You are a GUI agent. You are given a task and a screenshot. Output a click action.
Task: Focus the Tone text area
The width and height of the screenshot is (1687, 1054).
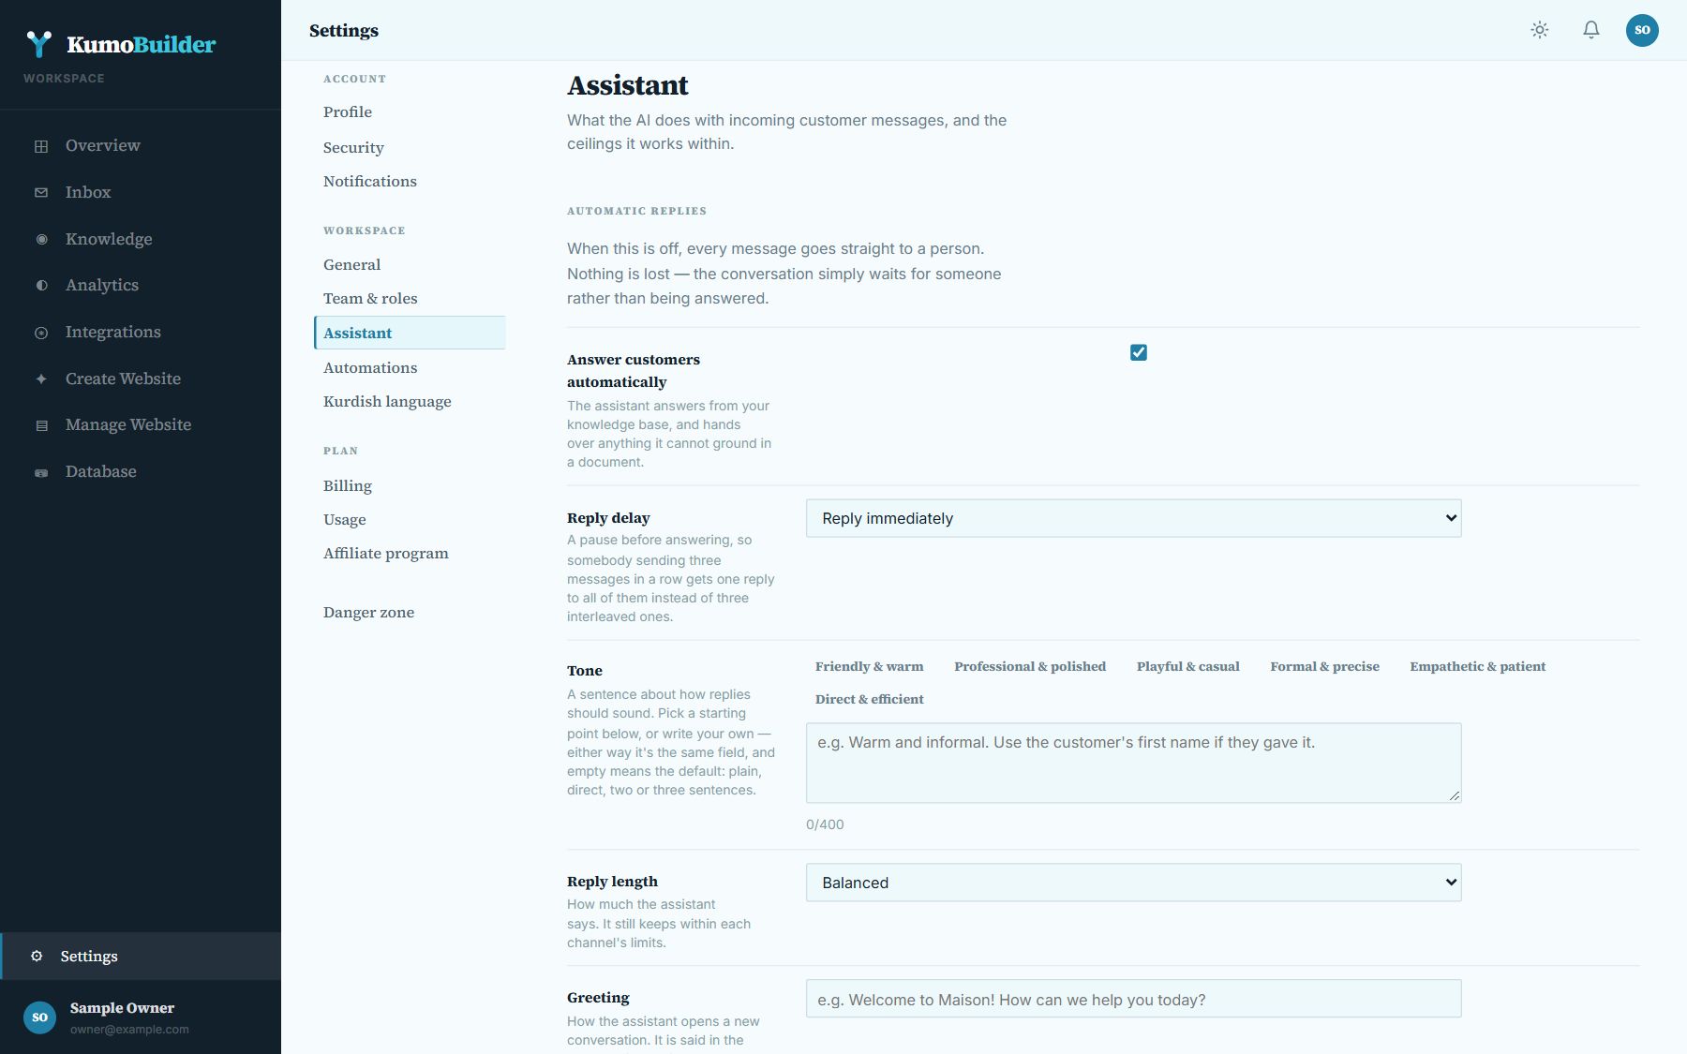(1133, 763)
